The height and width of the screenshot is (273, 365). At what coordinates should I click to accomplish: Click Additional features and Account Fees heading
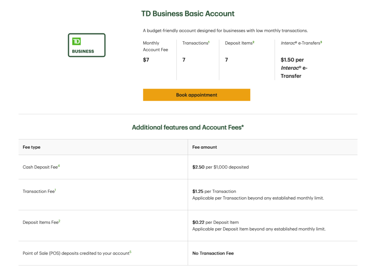click(188, 127)
